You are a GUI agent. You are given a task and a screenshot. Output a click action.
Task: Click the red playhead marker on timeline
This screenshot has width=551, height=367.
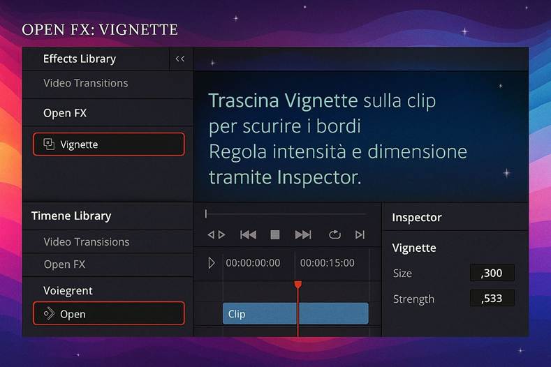(x=297, y=285)
